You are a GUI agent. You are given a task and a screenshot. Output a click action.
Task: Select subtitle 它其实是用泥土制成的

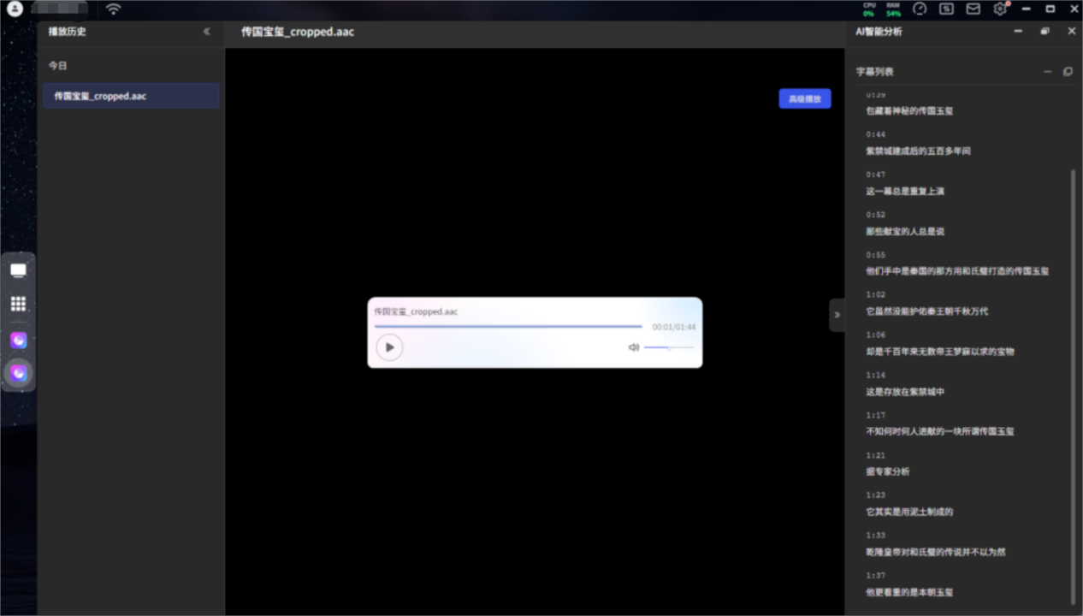coord(909,512)
